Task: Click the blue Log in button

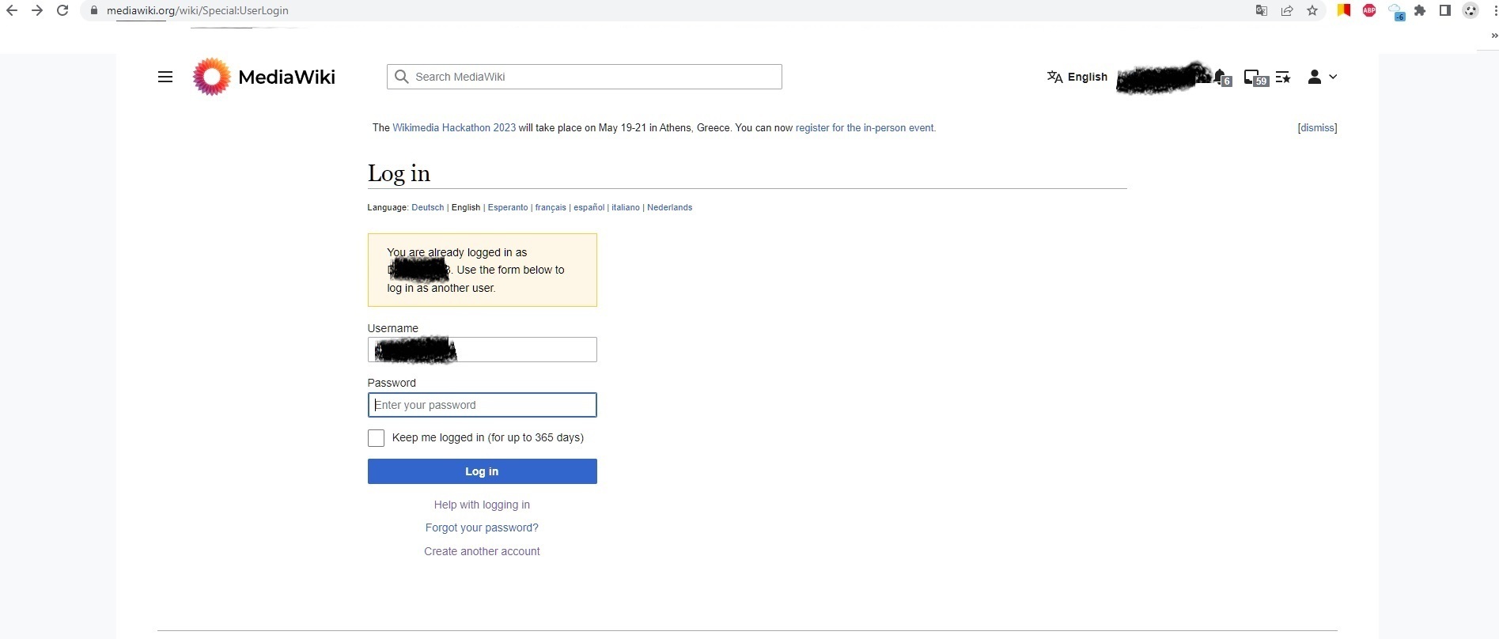Action: 483,471
